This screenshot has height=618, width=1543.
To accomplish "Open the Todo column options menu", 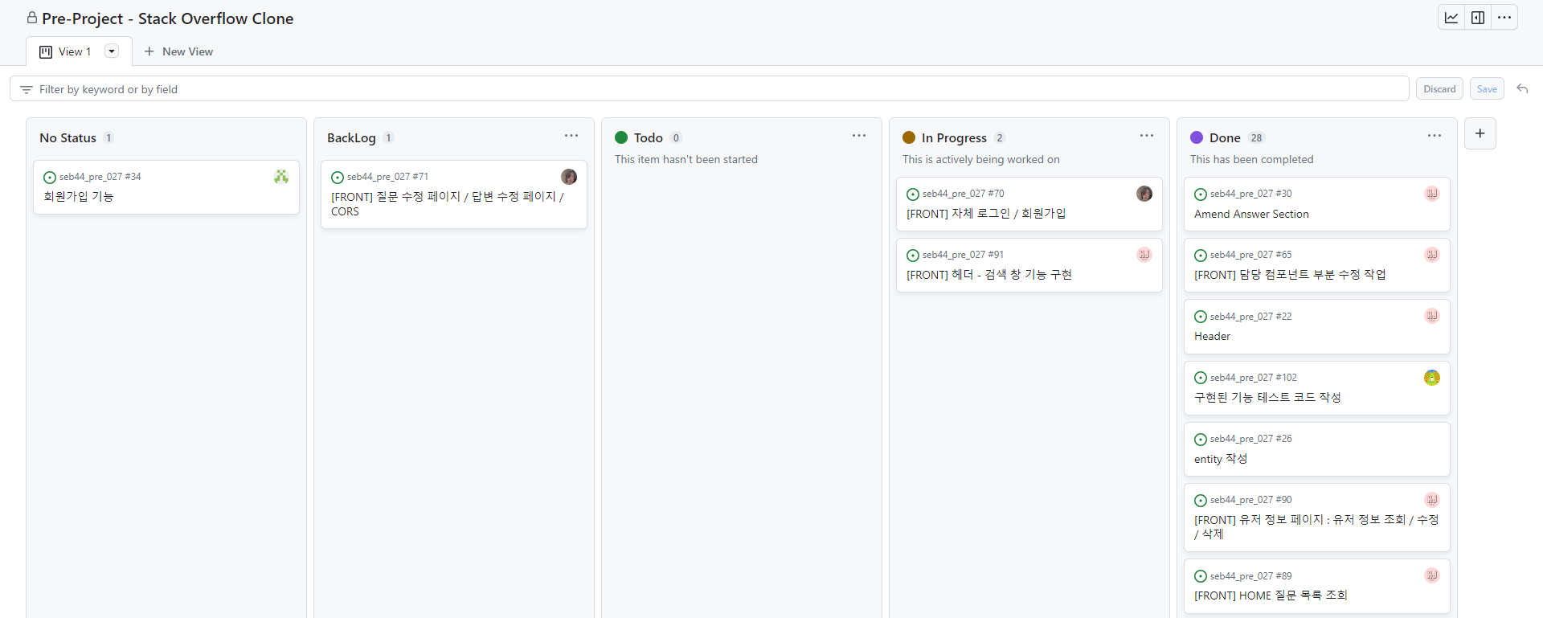I will point(859,136).
